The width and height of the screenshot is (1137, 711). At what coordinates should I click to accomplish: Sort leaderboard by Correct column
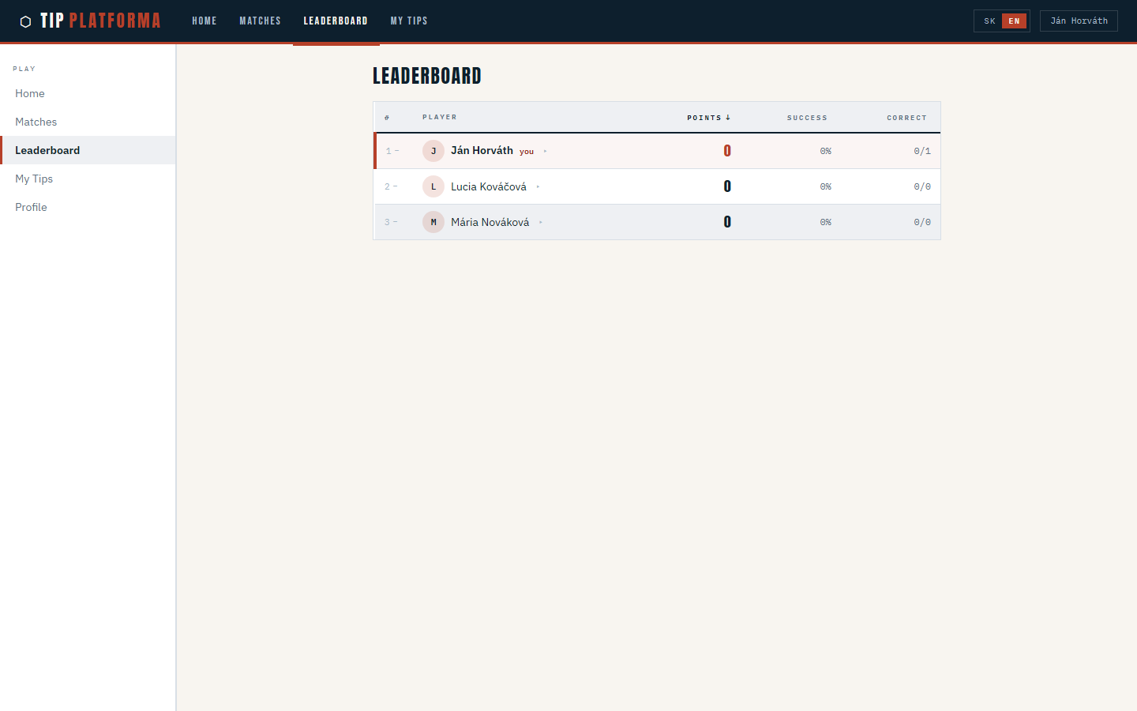(906, 118)
